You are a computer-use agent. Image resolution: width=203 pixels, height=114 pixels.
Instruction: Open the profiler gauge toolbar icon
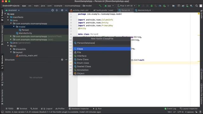click(x=160, y=6)
